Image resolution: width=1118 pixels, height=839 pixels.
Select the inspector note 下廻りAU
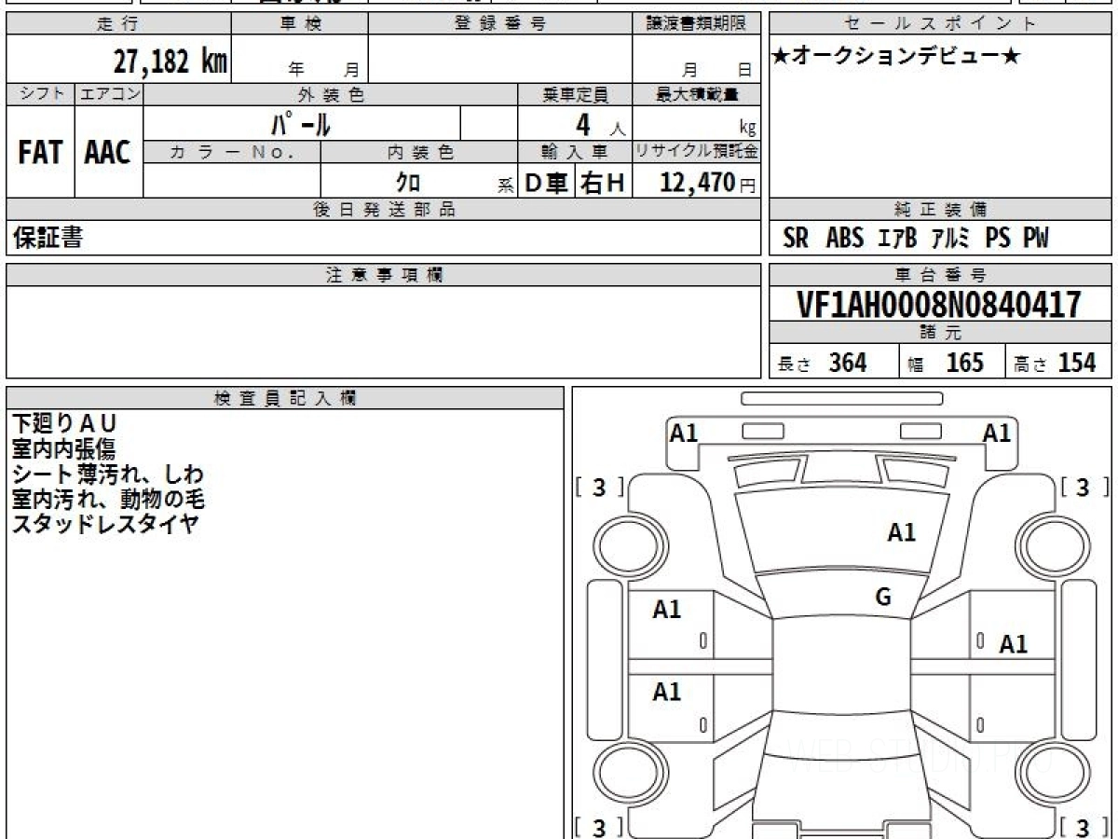64,424
